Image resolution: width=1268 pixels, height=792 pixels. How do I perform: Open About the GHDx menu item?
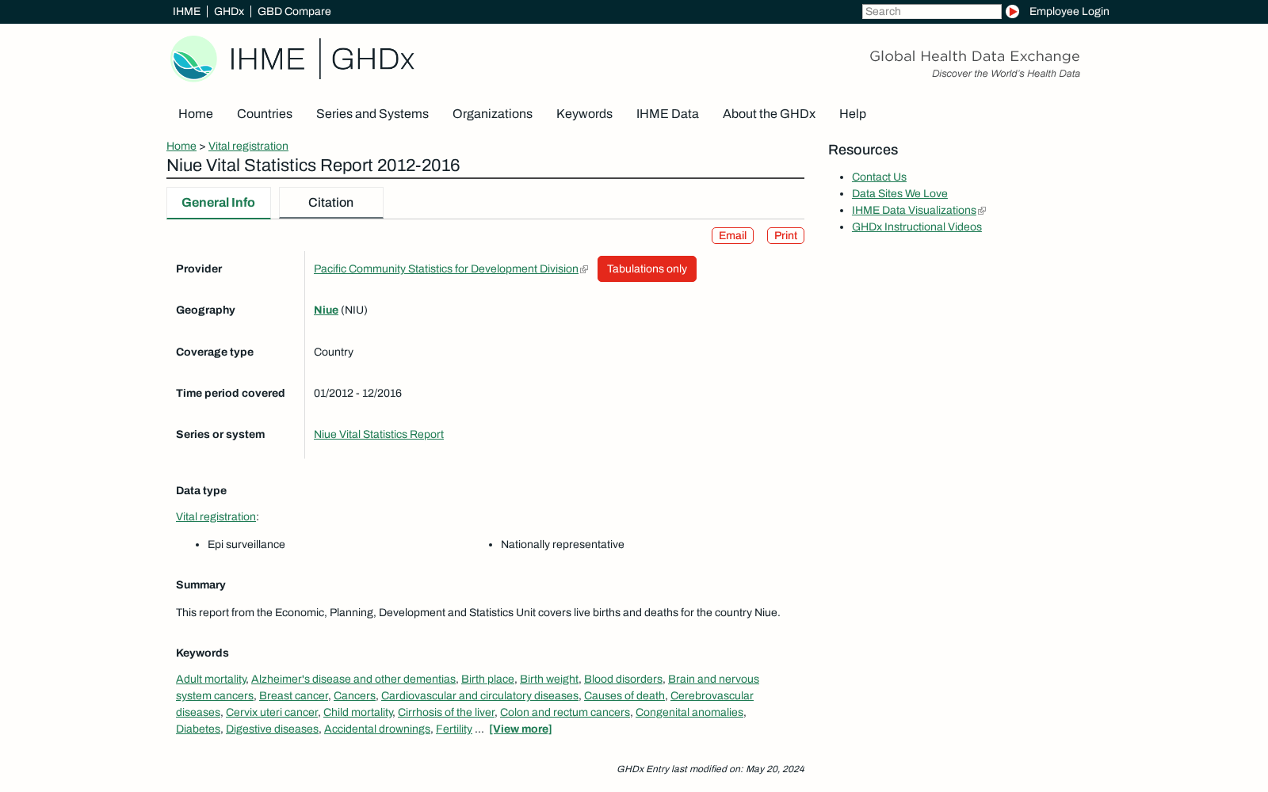[769, 114]
